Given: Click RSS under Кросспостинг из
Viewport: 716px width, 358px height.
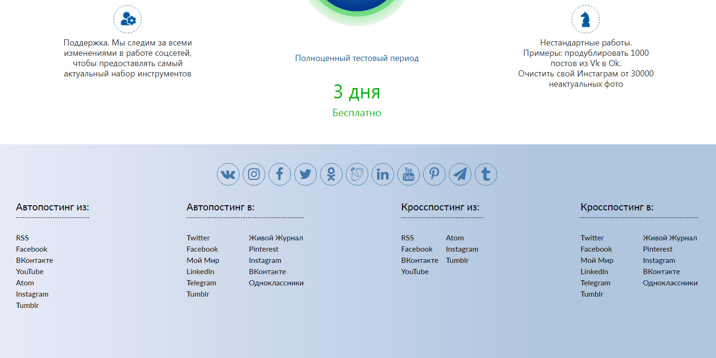Looking at the screenshot, I should coord(408,238).
